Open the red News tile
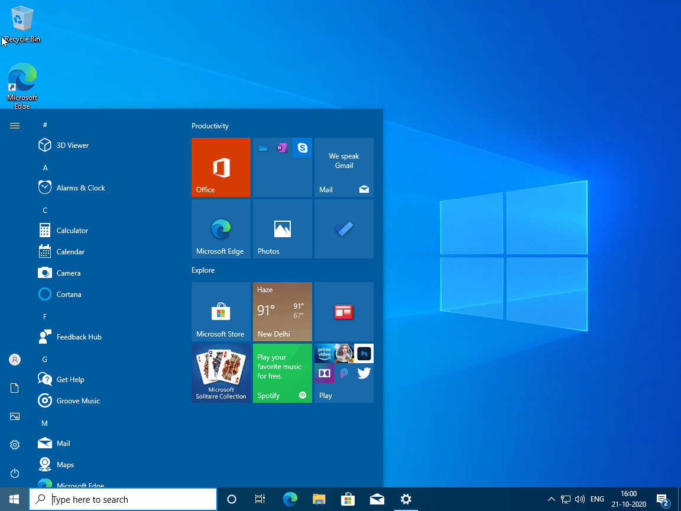681x511 pixels. coord(343,312)
